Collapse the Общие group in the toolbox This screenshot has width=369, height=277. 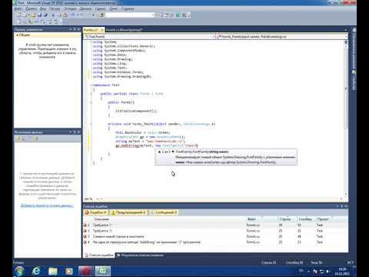pos(17,35)
